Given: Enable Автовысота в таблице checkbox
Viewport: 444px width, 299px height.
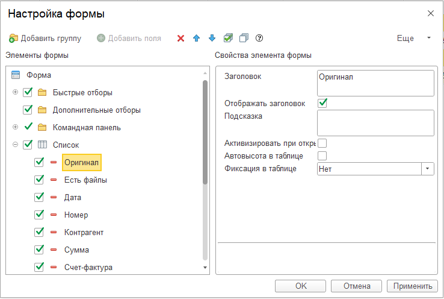Looking at the screenshot, I should pos(322,156).
